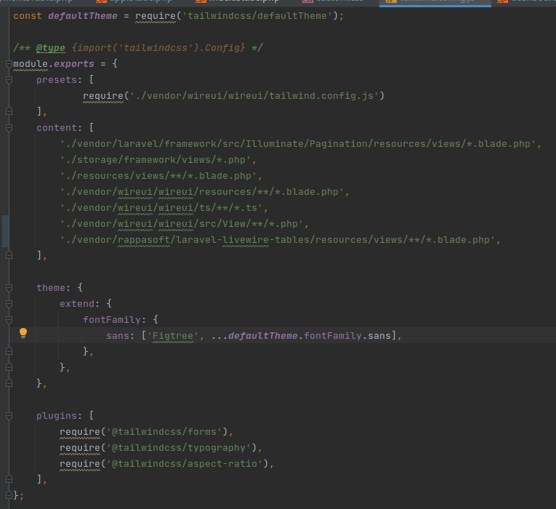Viewport: 556px width, 509px height.
Task: Click the 'tailwindcss/defaultTheme' string
Action: pos(257,16)
